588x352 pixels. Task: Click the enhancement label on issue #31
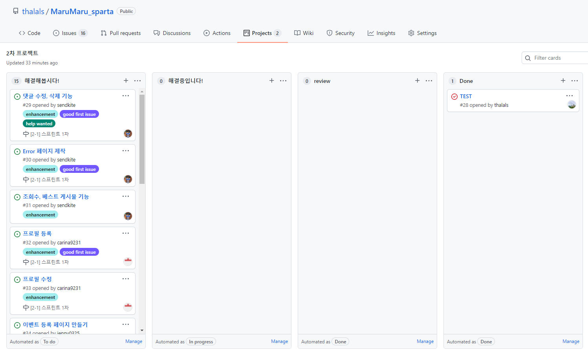click(40, 214)
